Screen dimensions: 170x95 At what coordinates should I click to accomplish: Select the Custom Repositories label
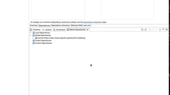44,43
